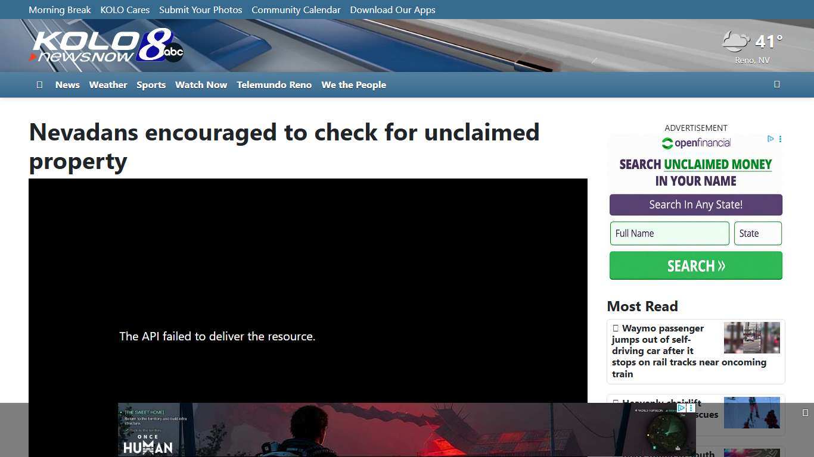814x457 pixels.
Task: Open the hamburger menu in the navigation bar
Action: (39, 84)
